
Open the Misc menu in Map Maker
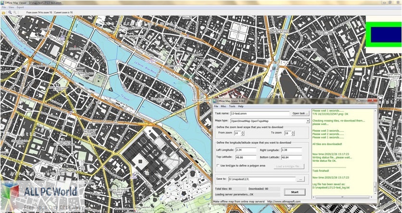(224, 106)
